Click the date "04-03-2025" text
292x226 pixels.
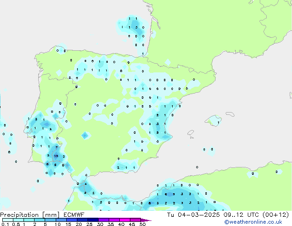coord(199,215)
